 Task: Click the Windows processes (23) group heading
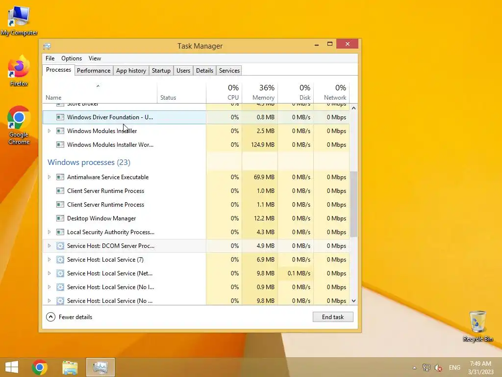pos(89,162)
